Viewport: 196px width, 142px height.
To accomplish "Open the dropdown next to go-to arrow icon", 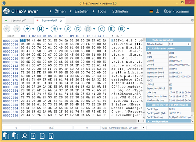I will click(33, 29).
